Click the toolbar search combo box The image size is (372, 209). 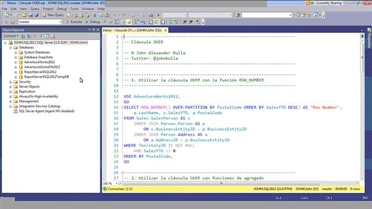coord(267,15)
